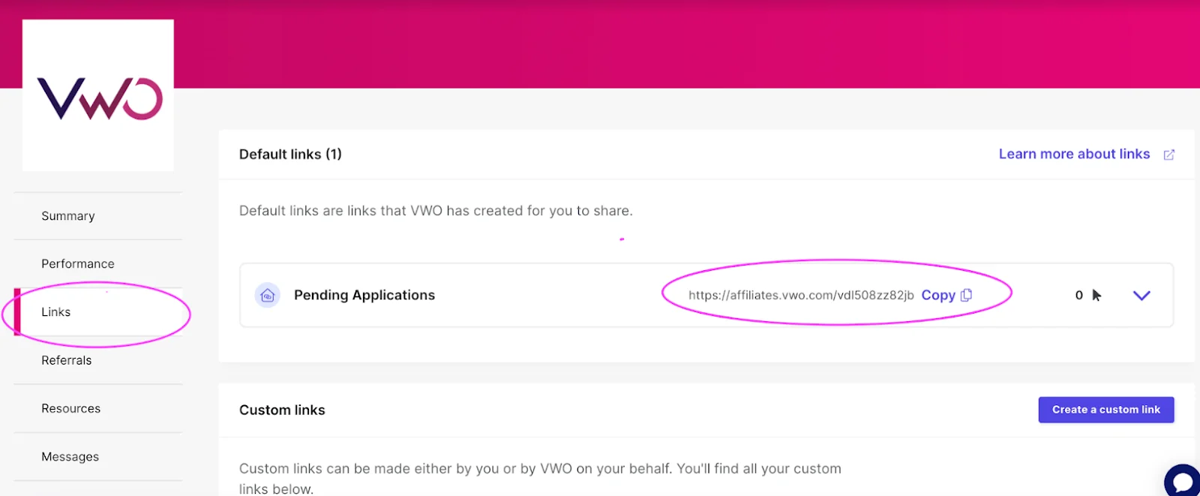Click the external link icon beside Learn more
1200x496 pixels.
(1168, 155)
